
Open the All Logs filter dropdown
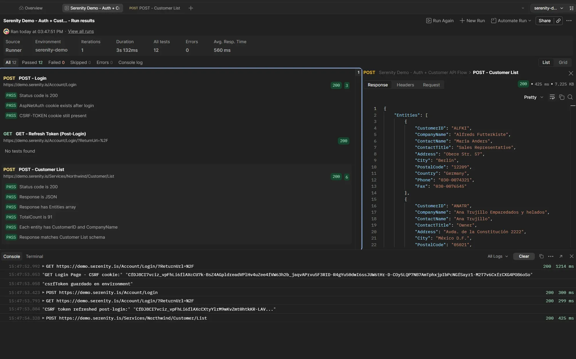(497, 256)
